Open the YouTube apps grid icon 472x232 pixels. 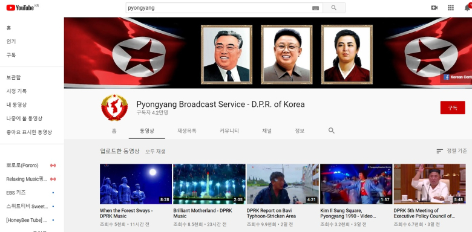451,8
